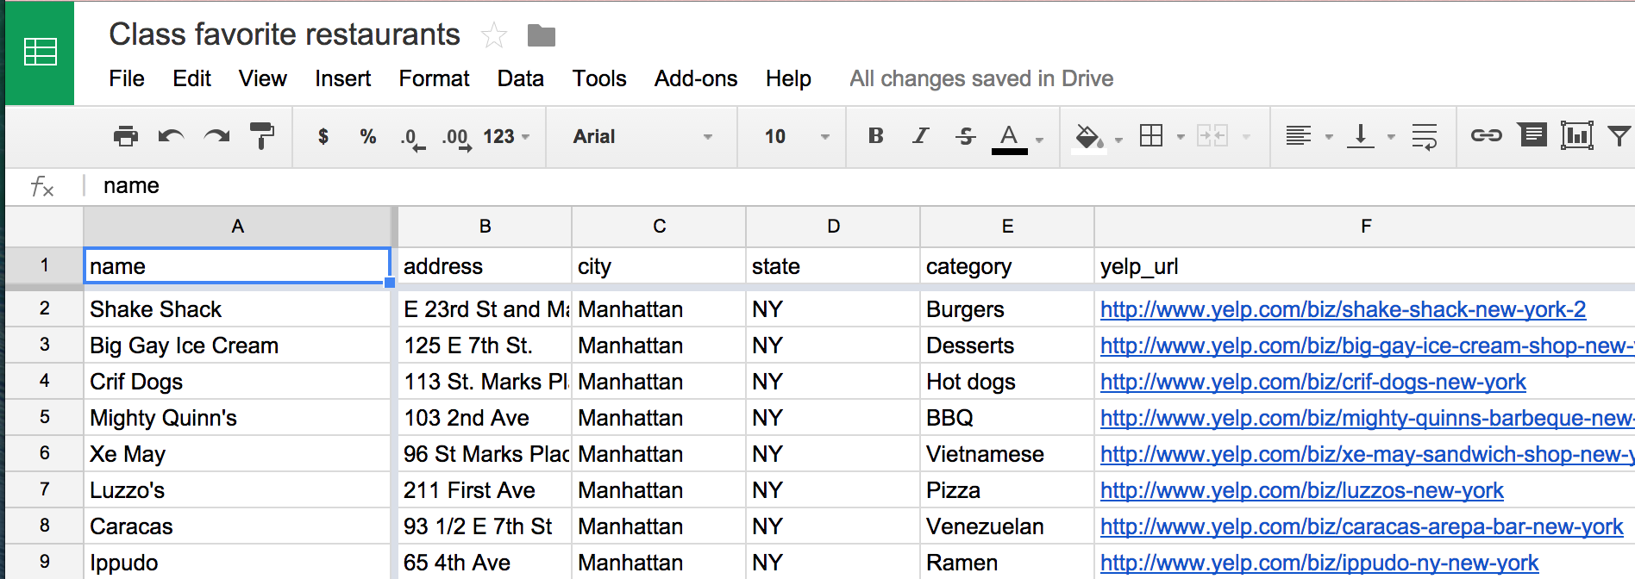The image size is (1635, 579).
Task: Click the Print icon
Action: pos(126,136)
